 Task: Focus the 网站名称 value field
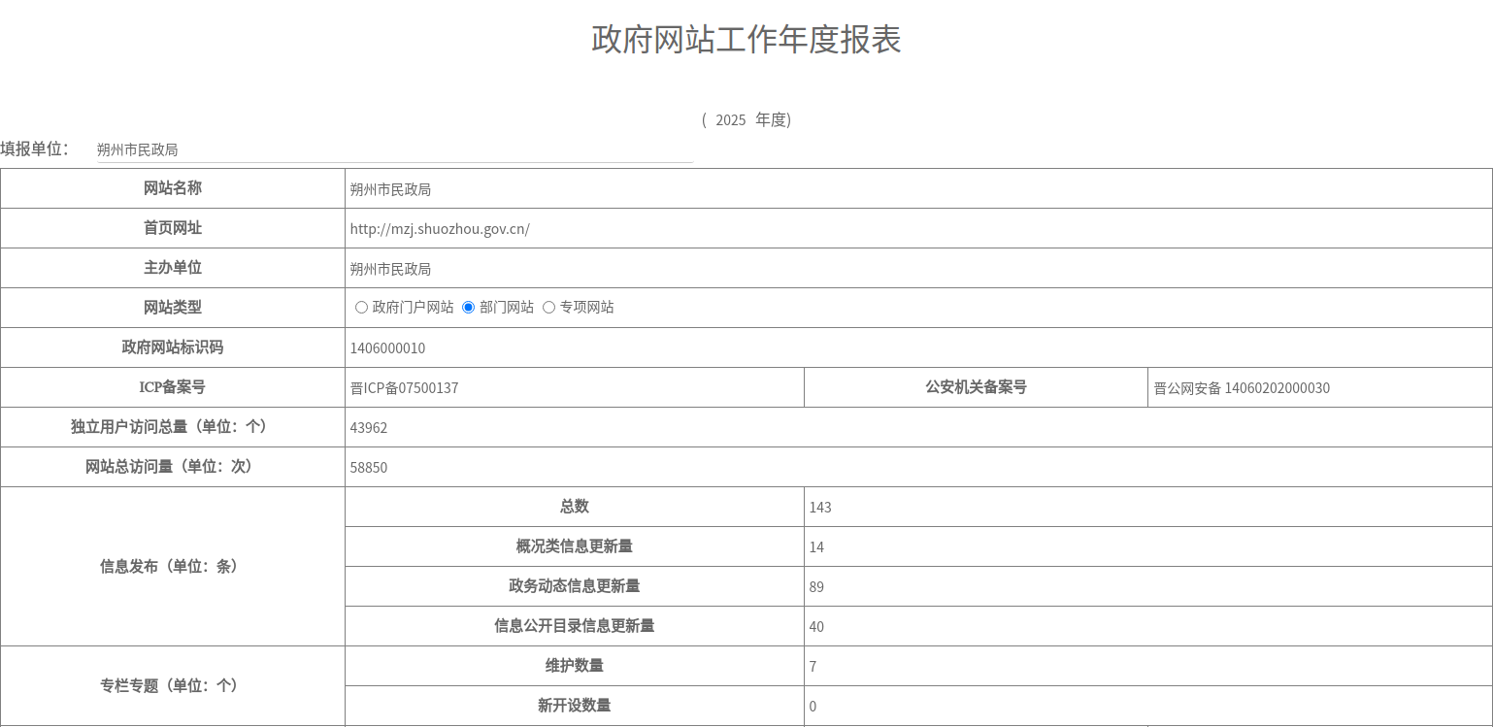pyautogui.click(x=916, y=189)
